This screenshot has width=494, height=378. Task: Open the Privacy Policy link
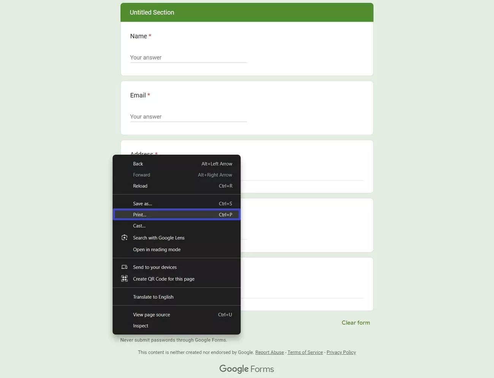[x=341, y=352]
